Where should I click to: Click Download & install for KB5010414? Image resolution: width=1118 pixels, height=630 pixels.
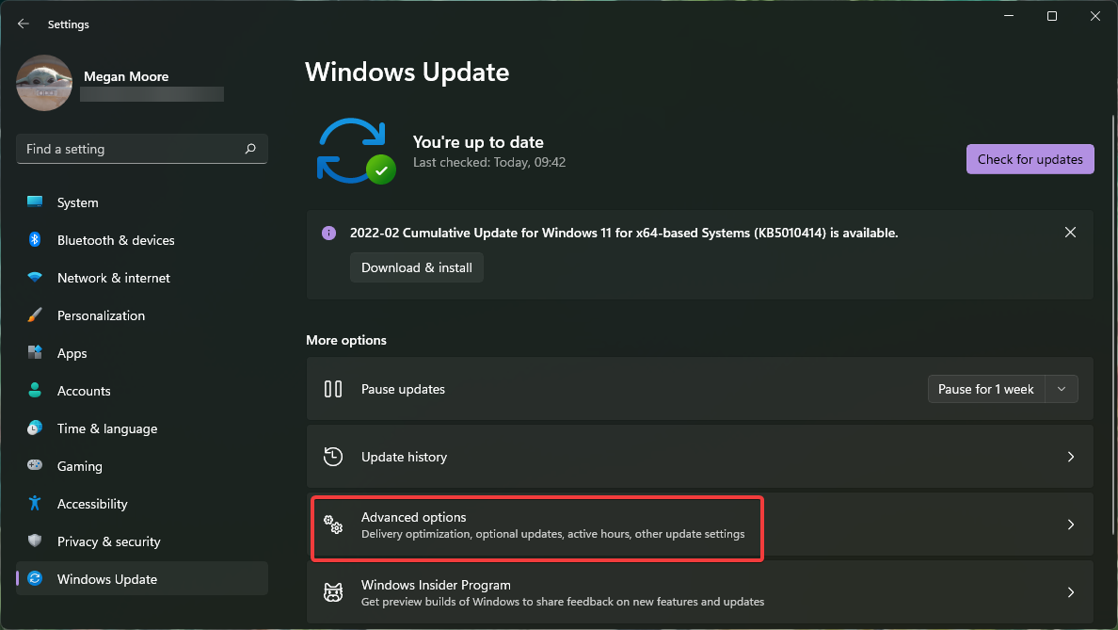(x=417, y=267)
